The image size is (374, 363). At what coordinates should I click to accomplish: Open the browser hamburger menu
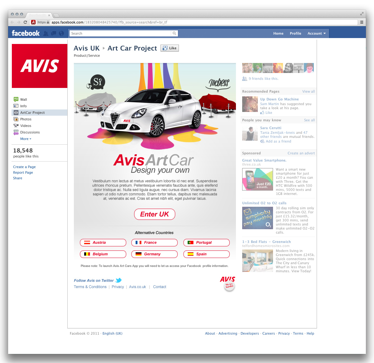pyautogui.click(x=362, y=22)
